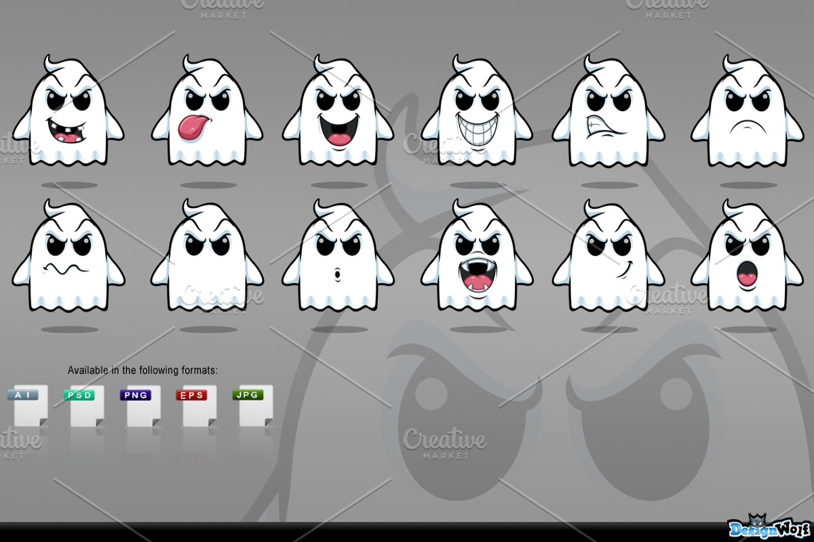Pick the ghost with gritted teeth grimace
The image size is (814, 542).
click(608, 112)
